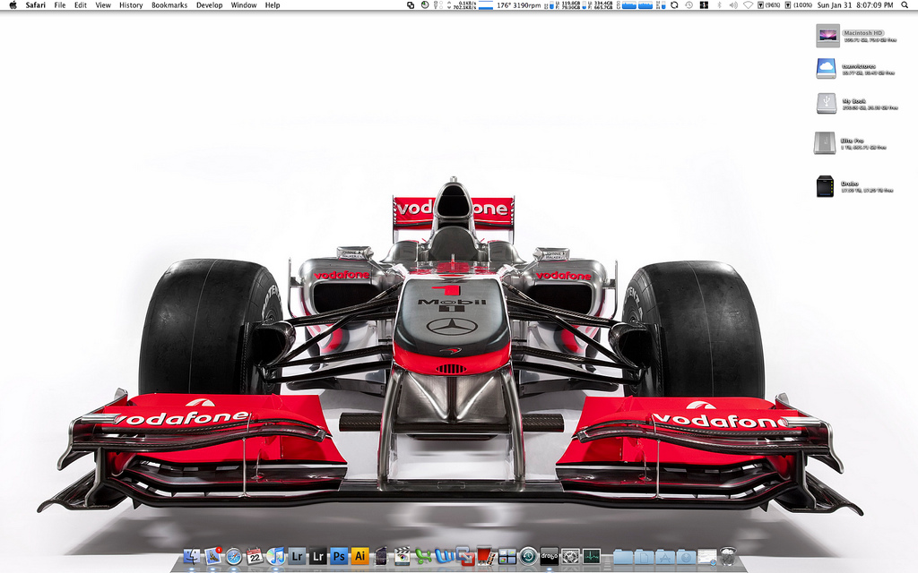This screenshot has width=918, height=573.
Task: Click the battery (96%) indicator
Action: click(x=768, y=5)
